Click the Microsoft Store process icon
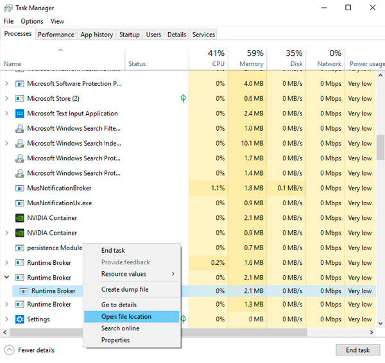The width and height of the screenshot is (385, 363). coord(20,99)
